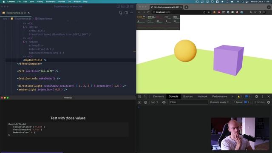This screenshot has width=272, height=153.
Task: Open a new browser tab with plus button
Action: pyautogui.click(x=186, y=7)
